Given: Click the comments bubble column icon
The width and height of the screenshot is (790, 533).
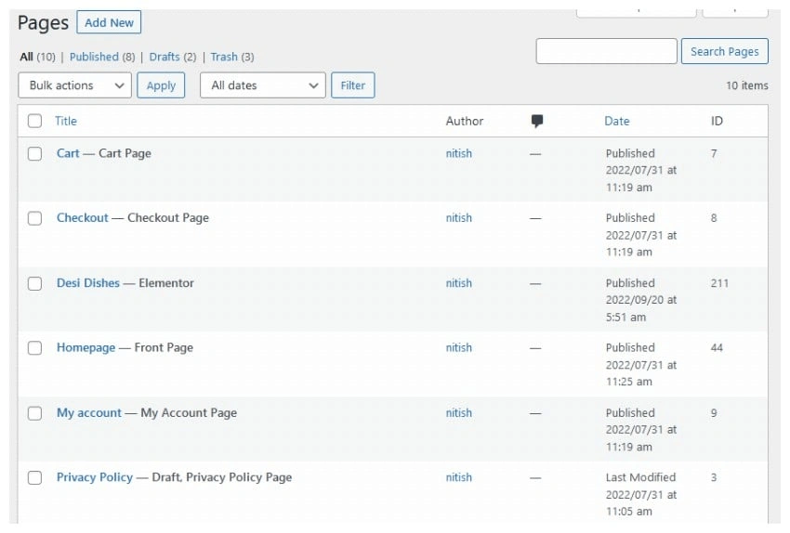Looking at the screenshot, I should pyautogui.click(x=537, y=121).
